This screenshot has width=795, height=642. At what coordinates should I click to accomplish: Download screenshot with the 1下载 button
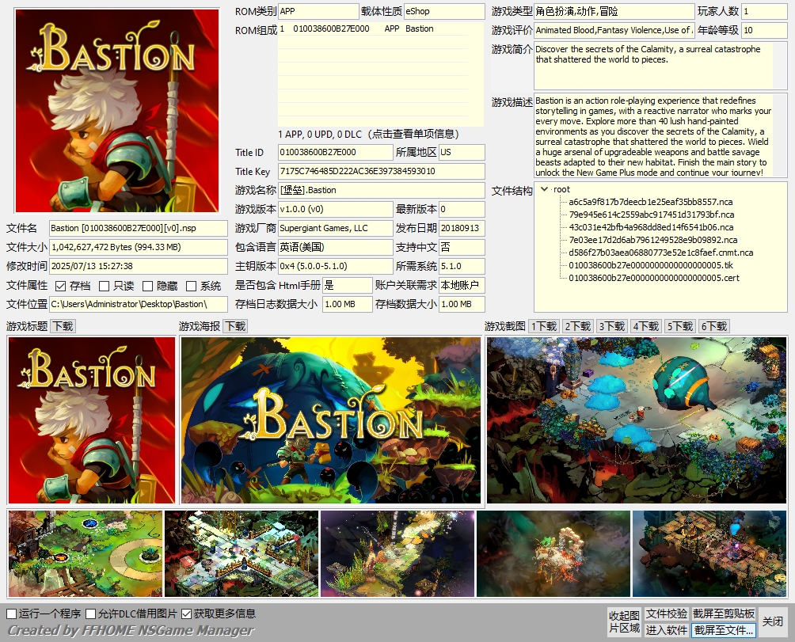(544, 326)
